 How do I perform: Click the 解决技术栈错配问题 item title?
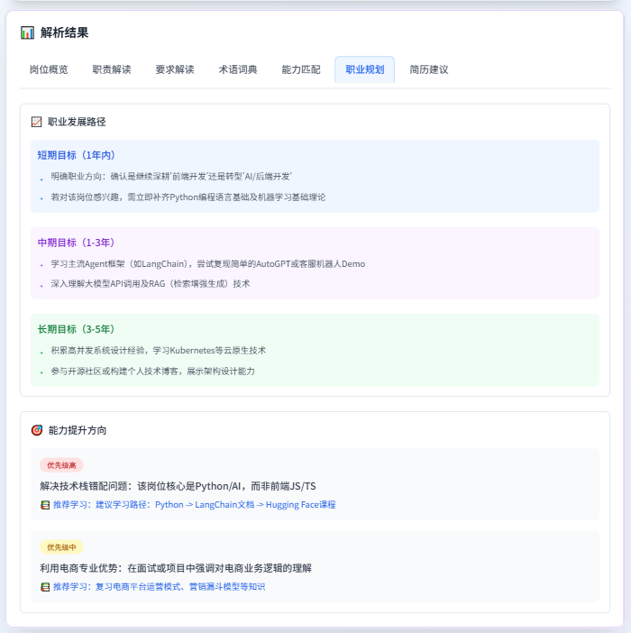pos(171,486)
